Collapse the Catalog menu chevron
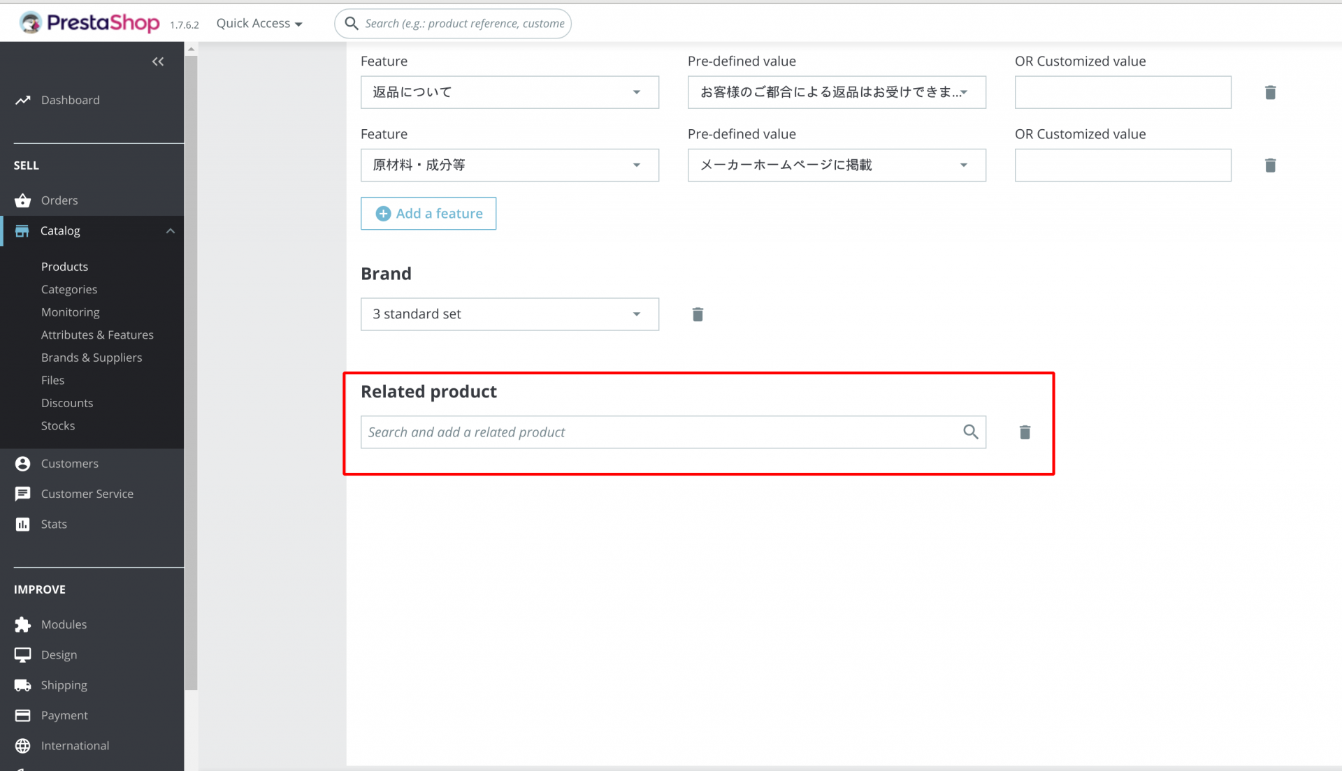Screen dimensions: 1342x771 [x=171, y=231]
